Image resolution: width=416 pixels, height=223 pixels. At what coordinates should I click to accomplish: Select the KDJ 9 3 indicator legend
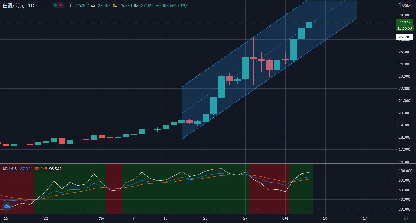click(10, 169)
